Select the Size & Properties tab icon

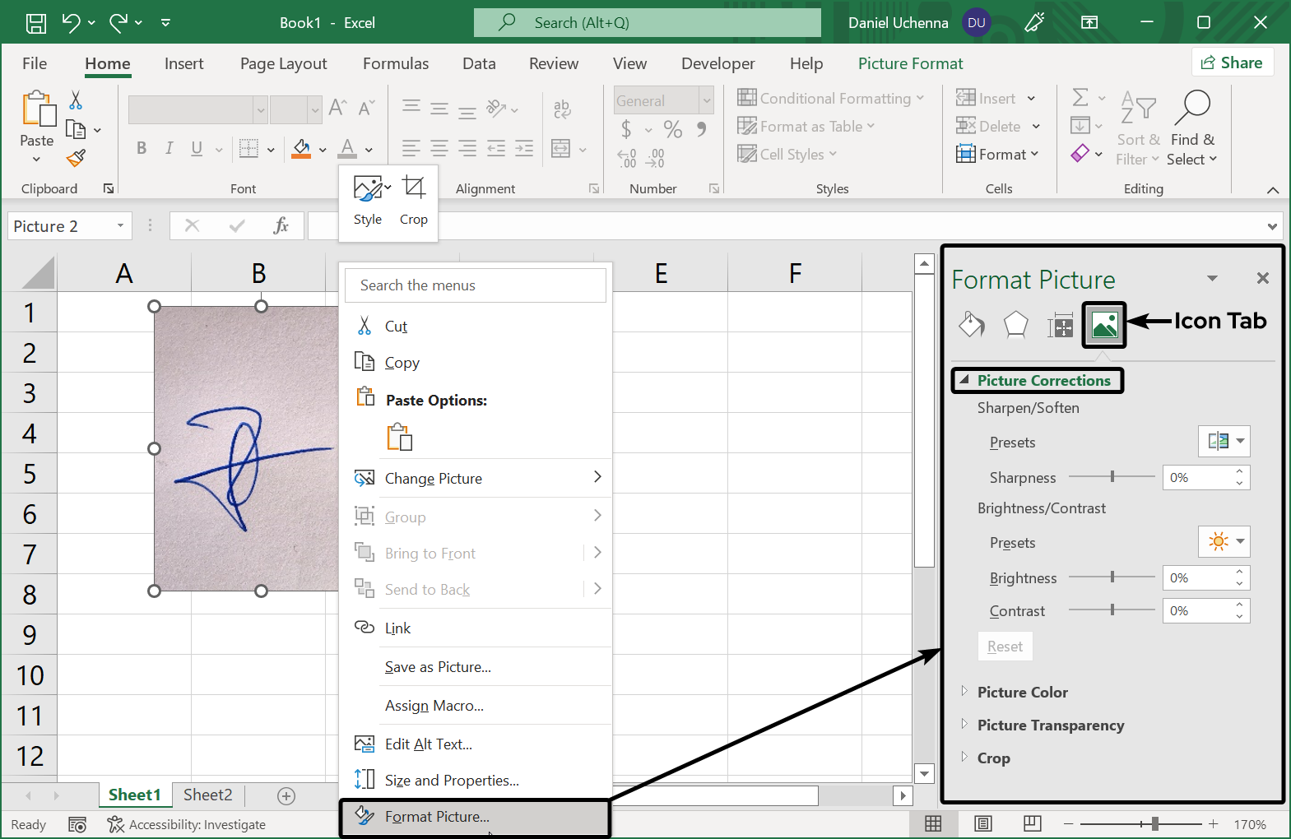[x=1060, y=326]
